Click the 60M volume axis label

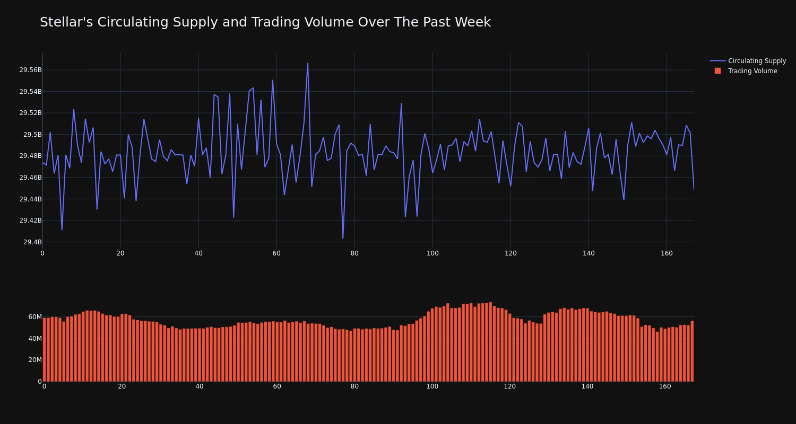click(35, 317)
